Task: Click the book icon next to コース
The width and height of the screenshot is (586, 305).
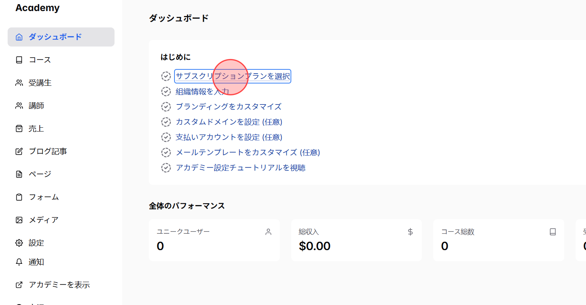Action: (x=19, y=59)
